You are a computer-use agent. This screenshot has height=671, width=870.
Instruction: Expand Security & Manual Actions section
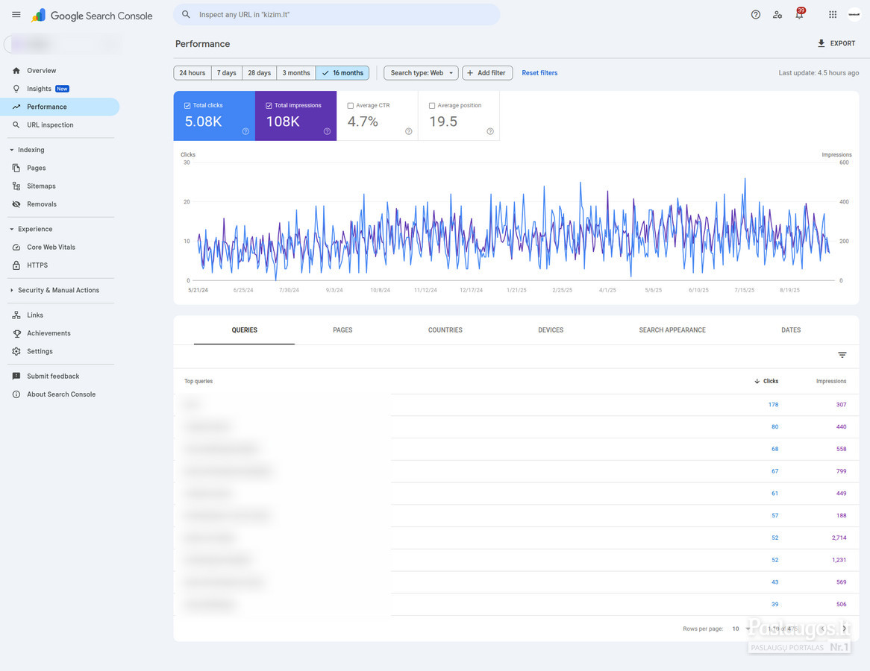[12, 290]
